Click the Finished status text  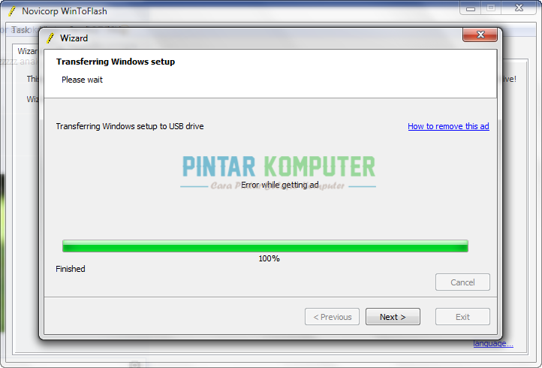[71, 269]
